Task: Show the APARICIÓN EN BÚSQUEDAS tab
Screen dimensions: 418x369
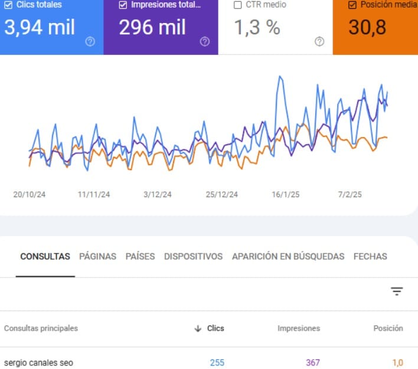Action: click(x=288, y=256)
